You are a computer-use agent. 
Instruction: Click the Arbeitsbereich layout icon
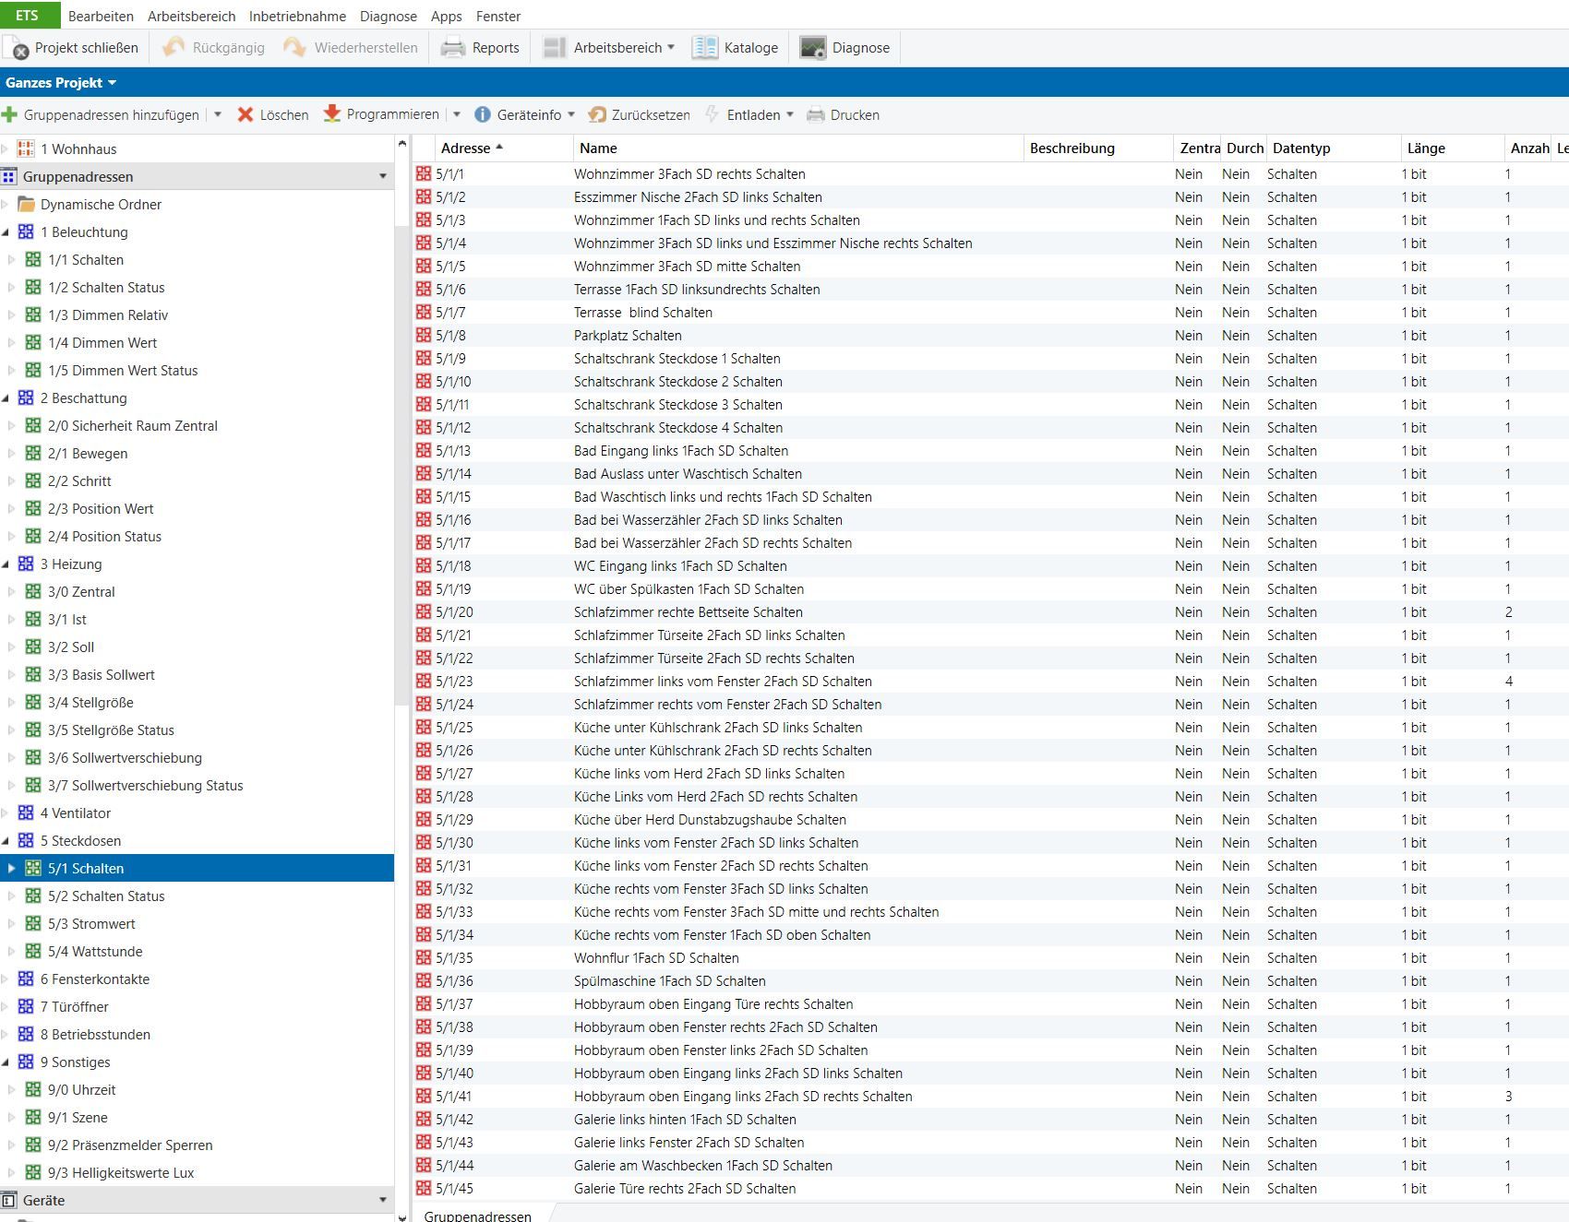[555, 48]
